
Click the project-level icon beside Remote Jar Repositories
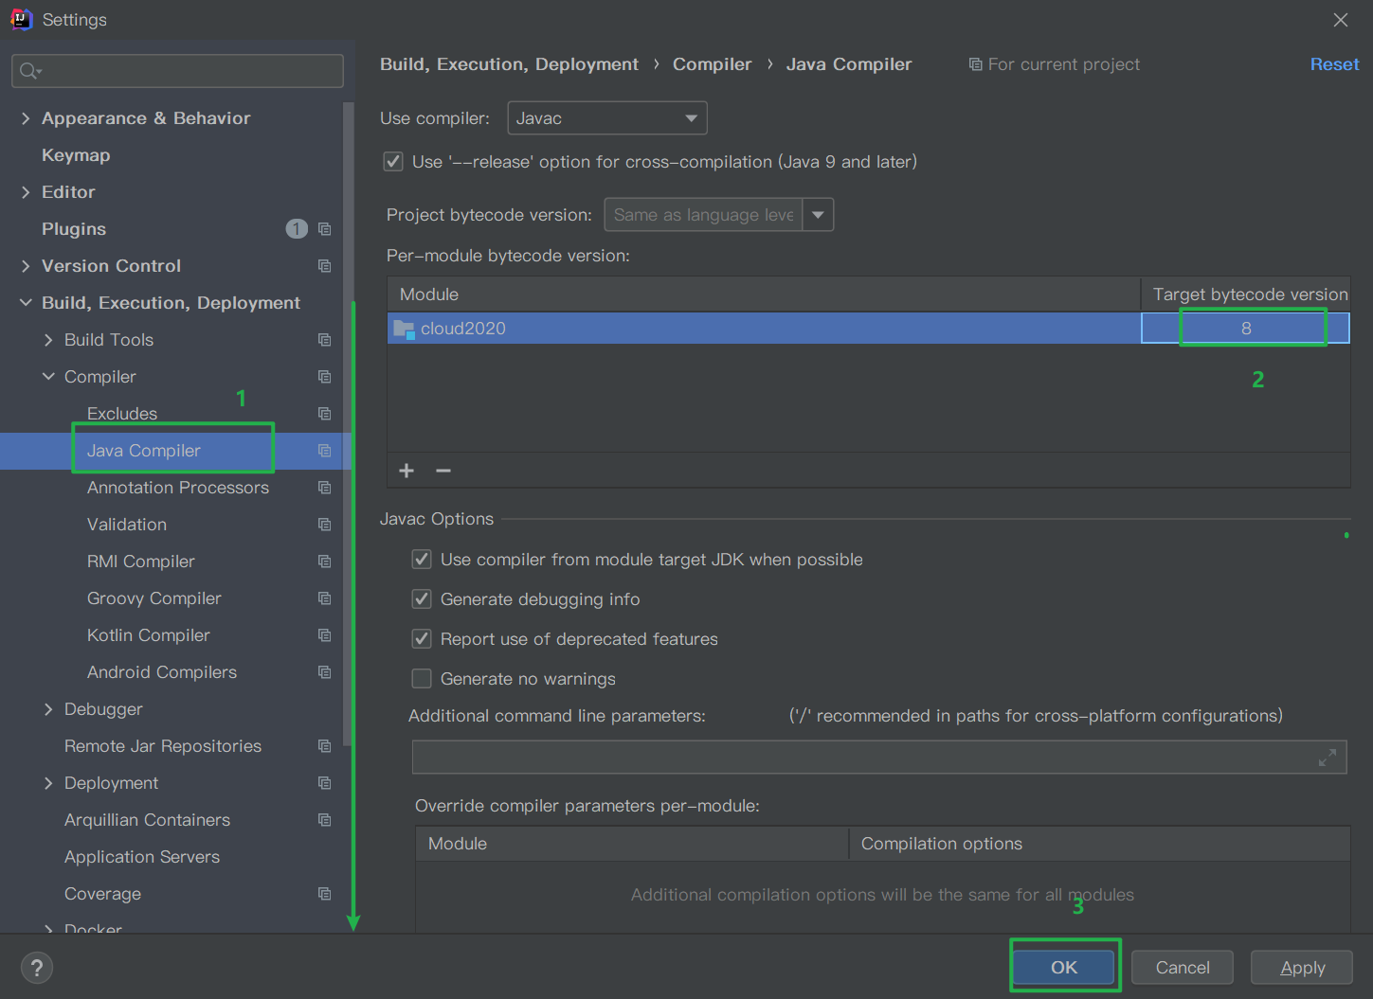point(325,746)
